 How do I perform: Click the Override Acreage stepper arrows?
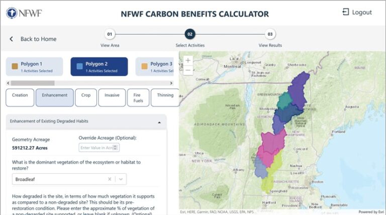116,147
